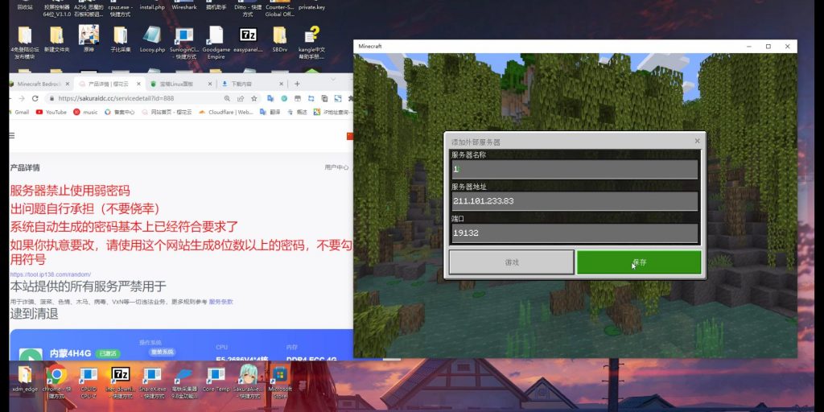824x412 pixels.
Task: Launch the chrome shortcut on desktop
Action: (x=57, y=381)
